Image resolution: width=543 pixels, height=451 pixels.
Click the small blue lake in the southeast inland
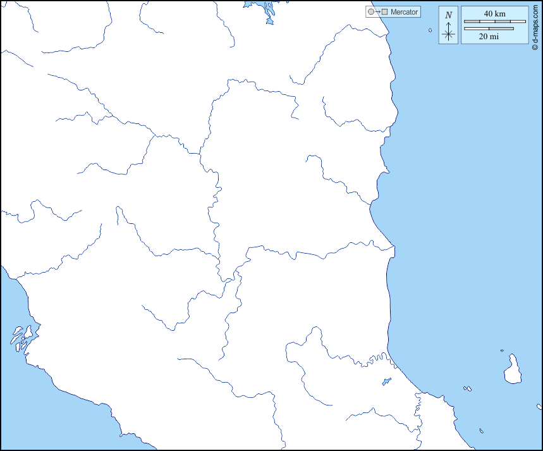386,381
